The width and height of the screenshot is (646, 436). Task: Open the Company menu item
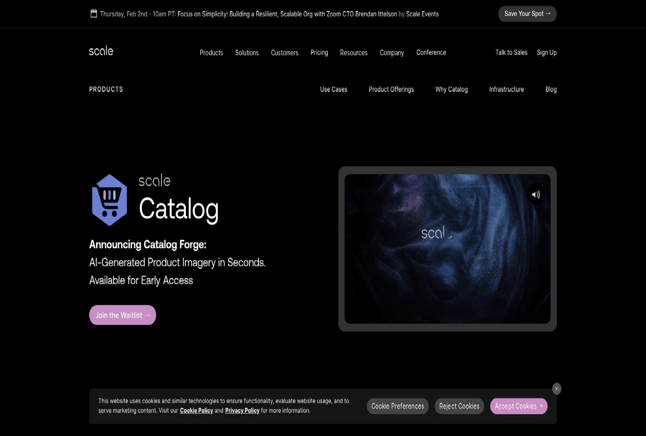tap(392, 52)
